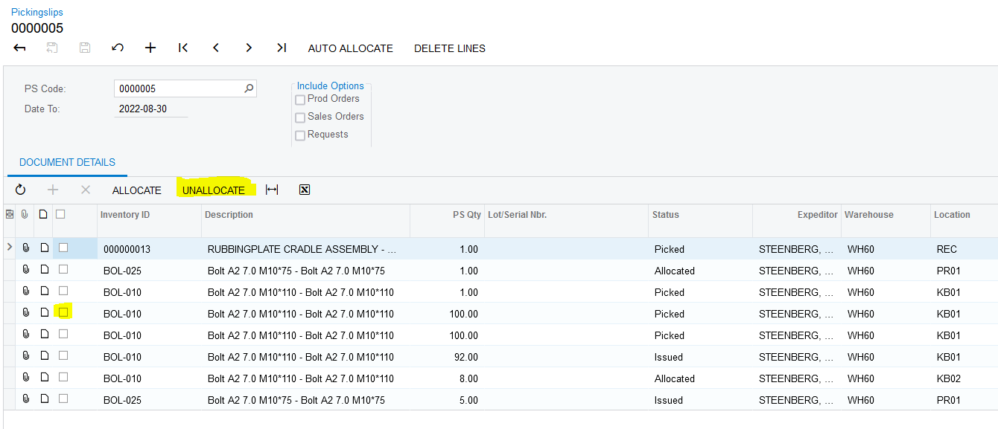The height and width of the screenshot is (429, 998).
Task: Open PS Code lookup magnifier
Action: coord(249,88)
